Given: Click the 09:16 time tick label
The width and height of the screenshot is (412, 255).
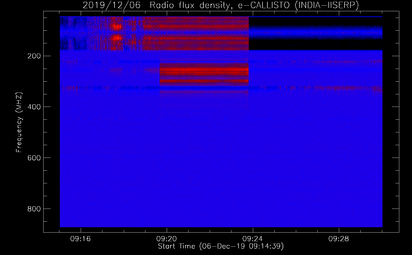Looking at the screenshot, I should click(x=81, y=239).
